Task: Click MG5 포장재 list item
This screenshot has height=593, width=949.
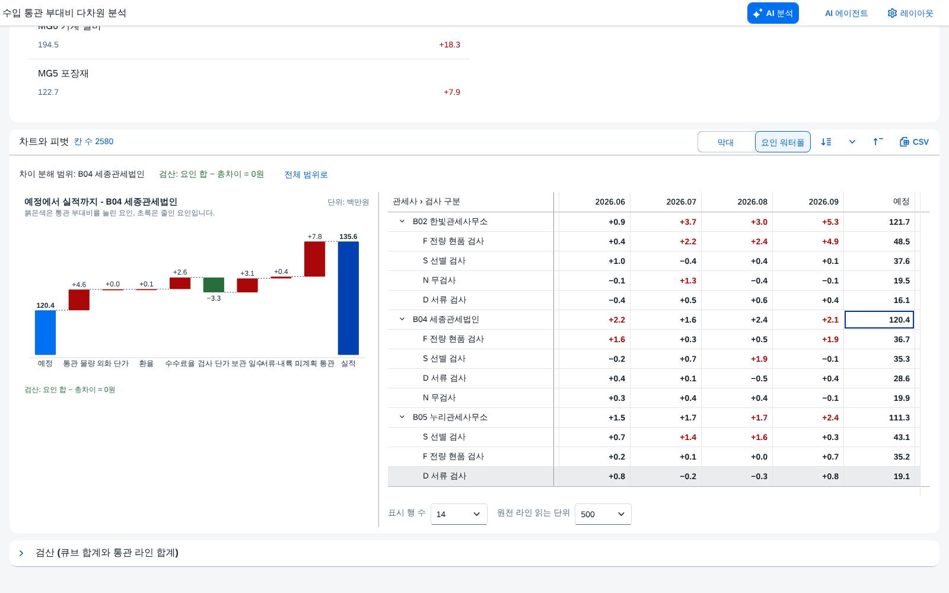Action: coord(249,82)
